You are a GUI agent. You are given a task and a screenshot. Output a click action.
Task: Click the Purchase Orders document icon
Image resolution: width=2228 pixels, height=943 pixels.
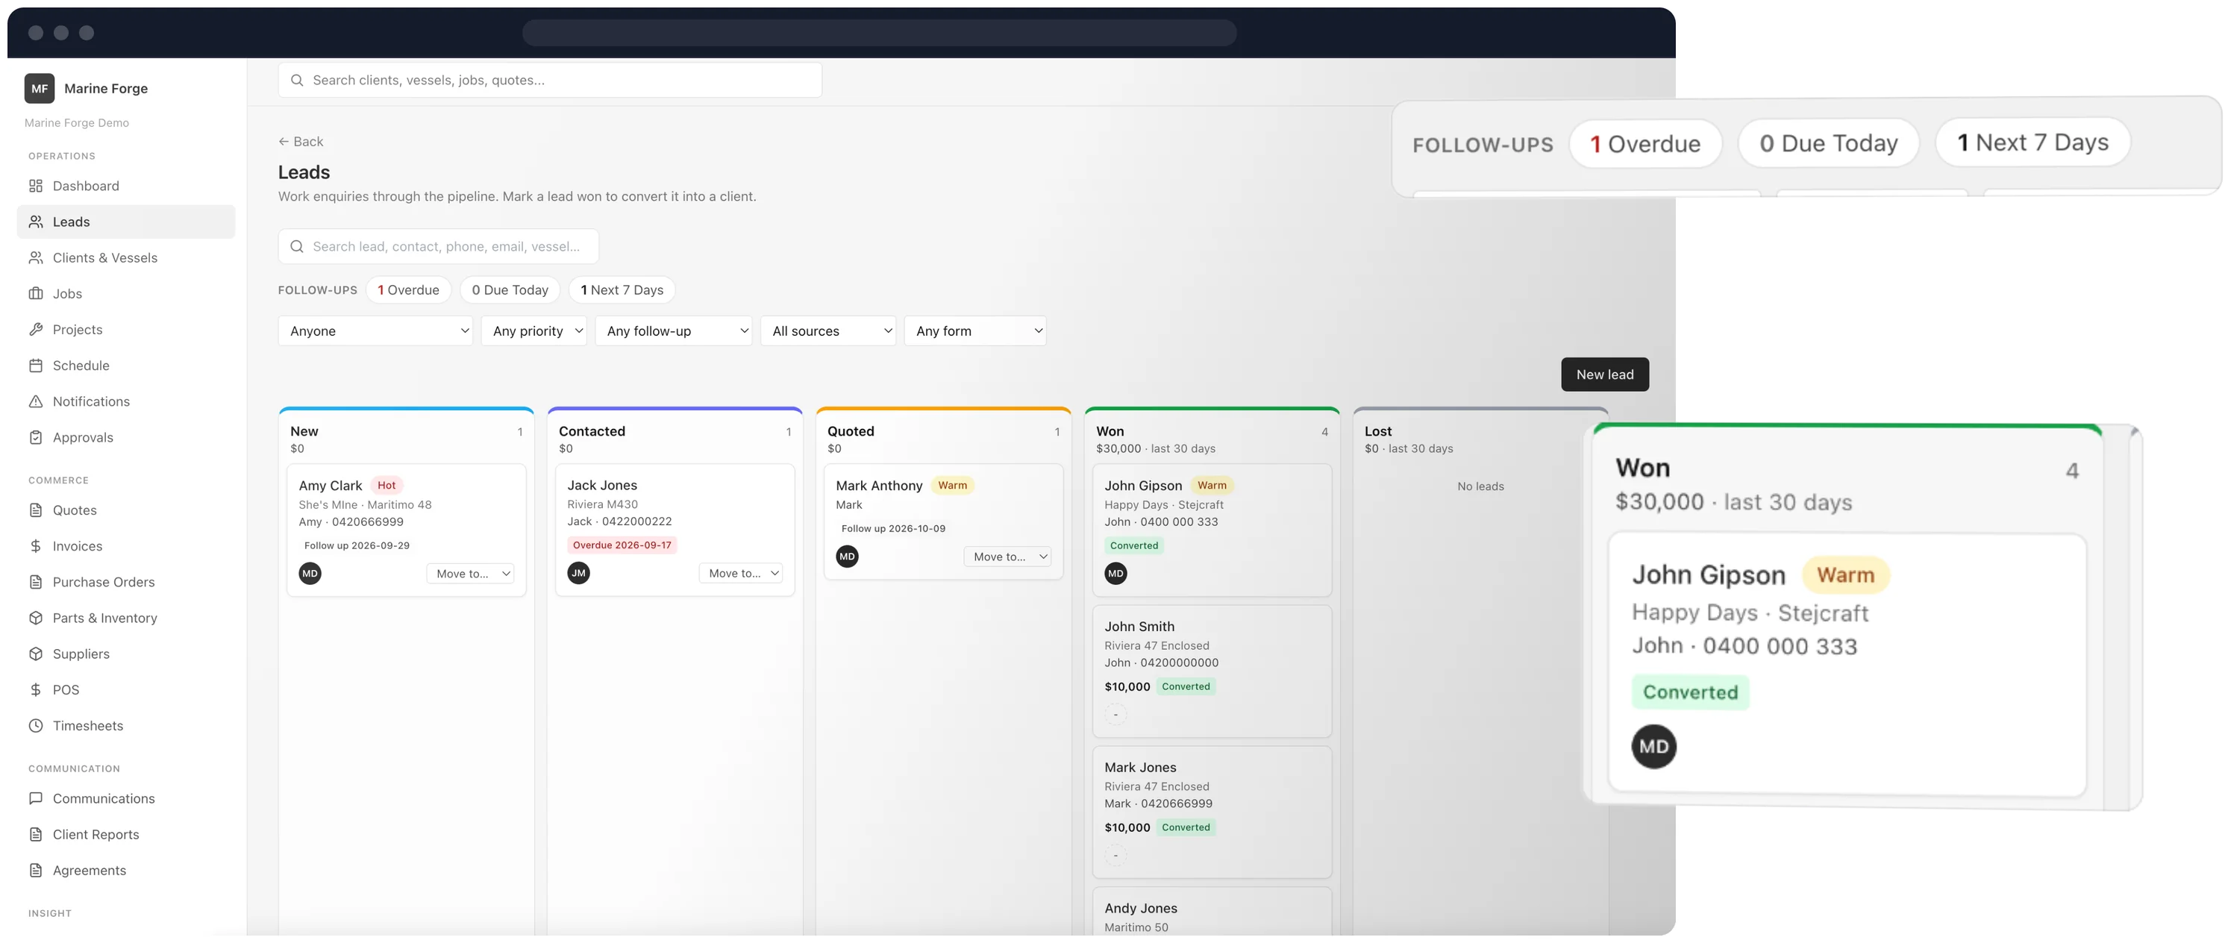coord(36,582)
